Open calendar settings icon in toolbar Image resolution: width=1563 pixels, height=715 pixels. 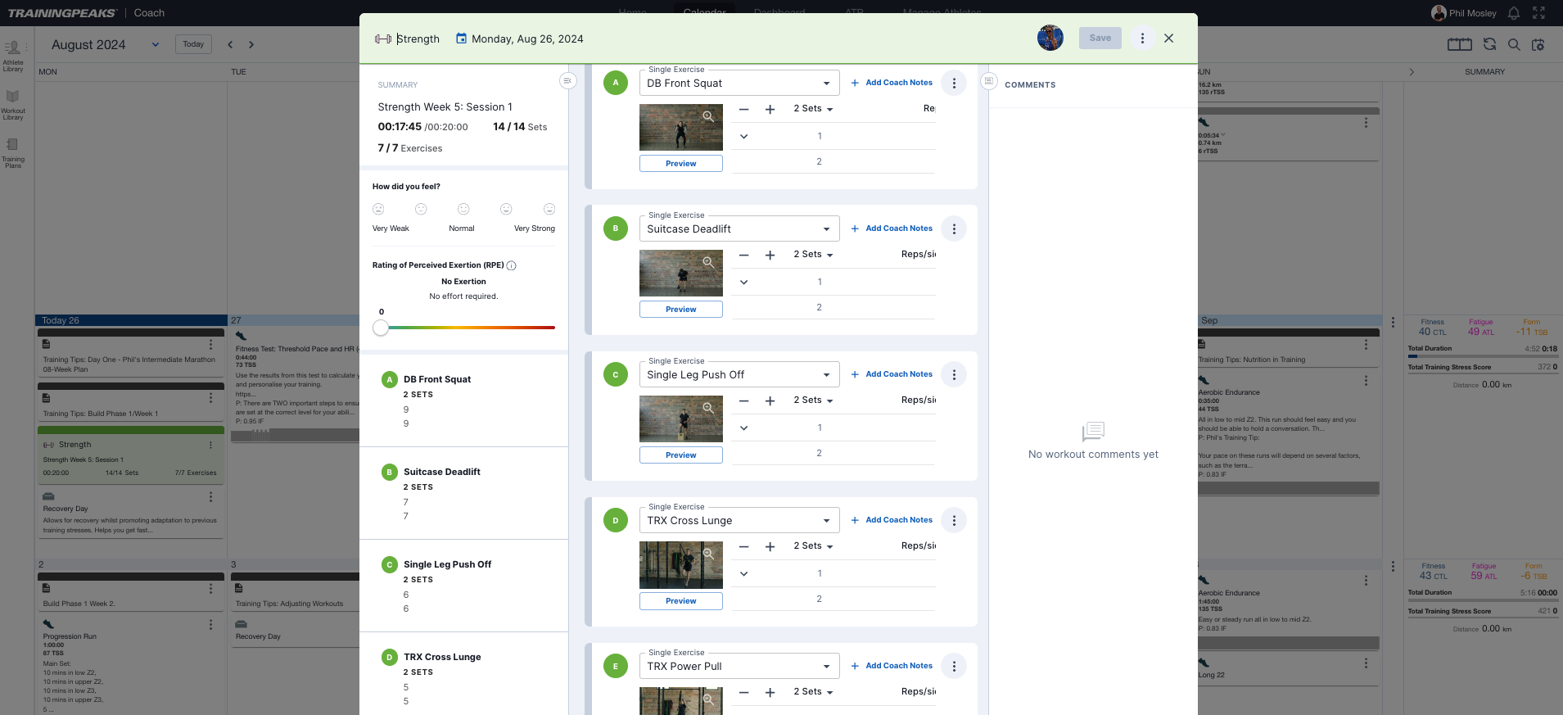pyautogui.click(x=1538, y=44)
